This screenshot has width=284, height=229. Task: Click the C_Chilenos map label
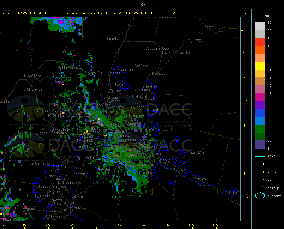point(33,89)
